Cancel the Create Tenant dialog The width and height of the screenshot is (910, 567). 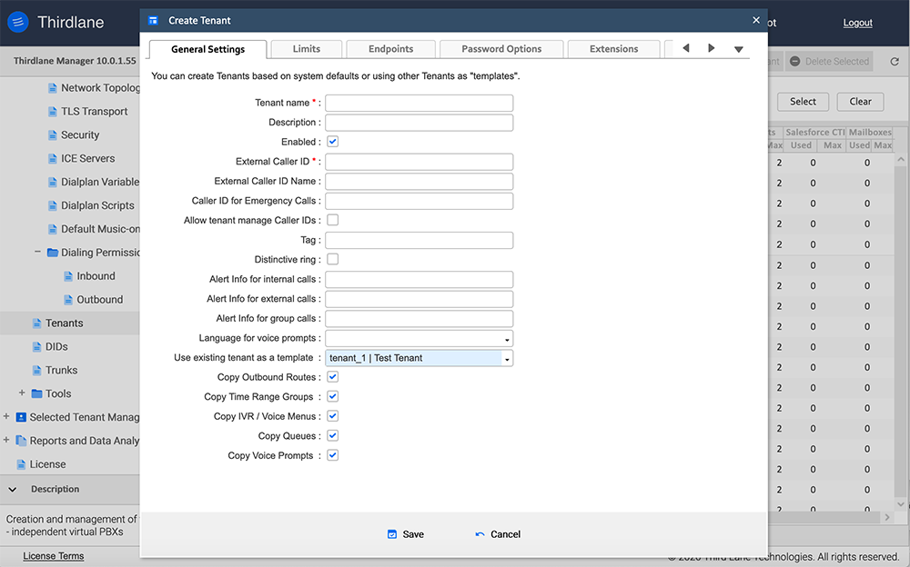498,534
